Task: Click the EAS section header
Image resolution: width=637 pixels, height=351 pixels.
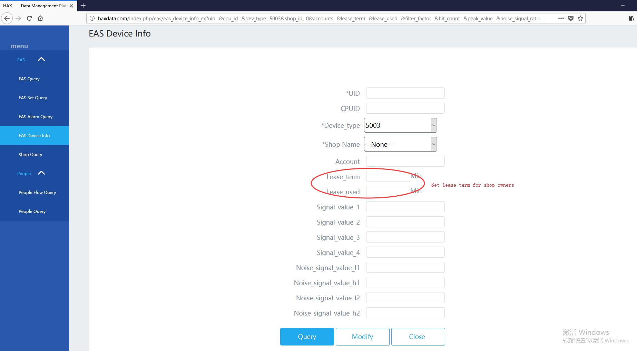Action: 21,60
